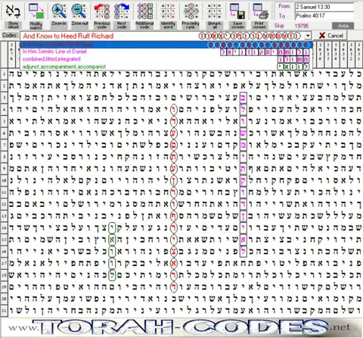Click the Print screen printer icon

tap(260, 11)
